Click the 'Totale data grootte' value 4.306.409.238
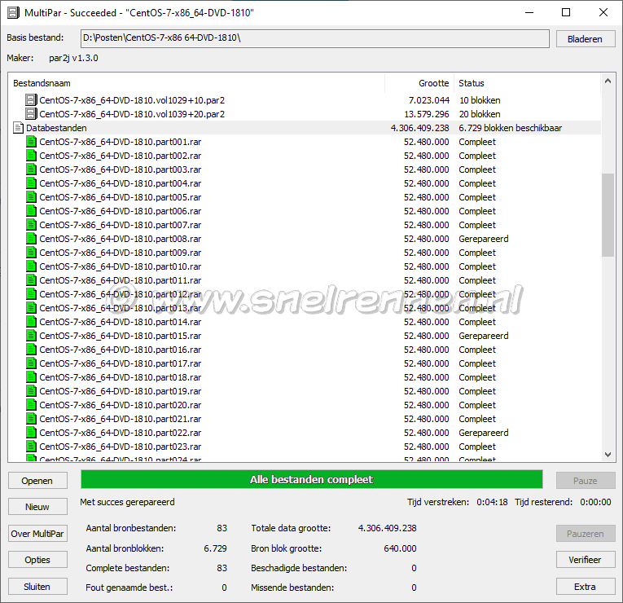 (x=388, y=528)
